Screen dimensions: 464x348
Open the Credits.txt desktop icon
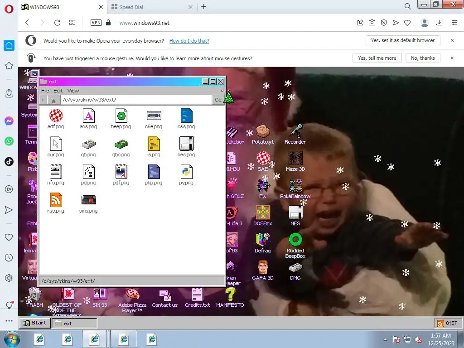pos(197,295)
